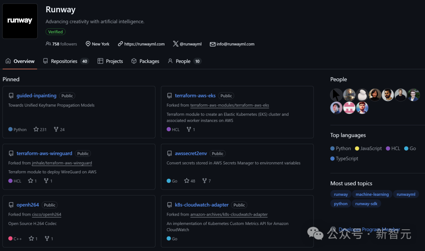425x251 pixels.
Task: Go to the Packages tab
Action: coord(145,61)
